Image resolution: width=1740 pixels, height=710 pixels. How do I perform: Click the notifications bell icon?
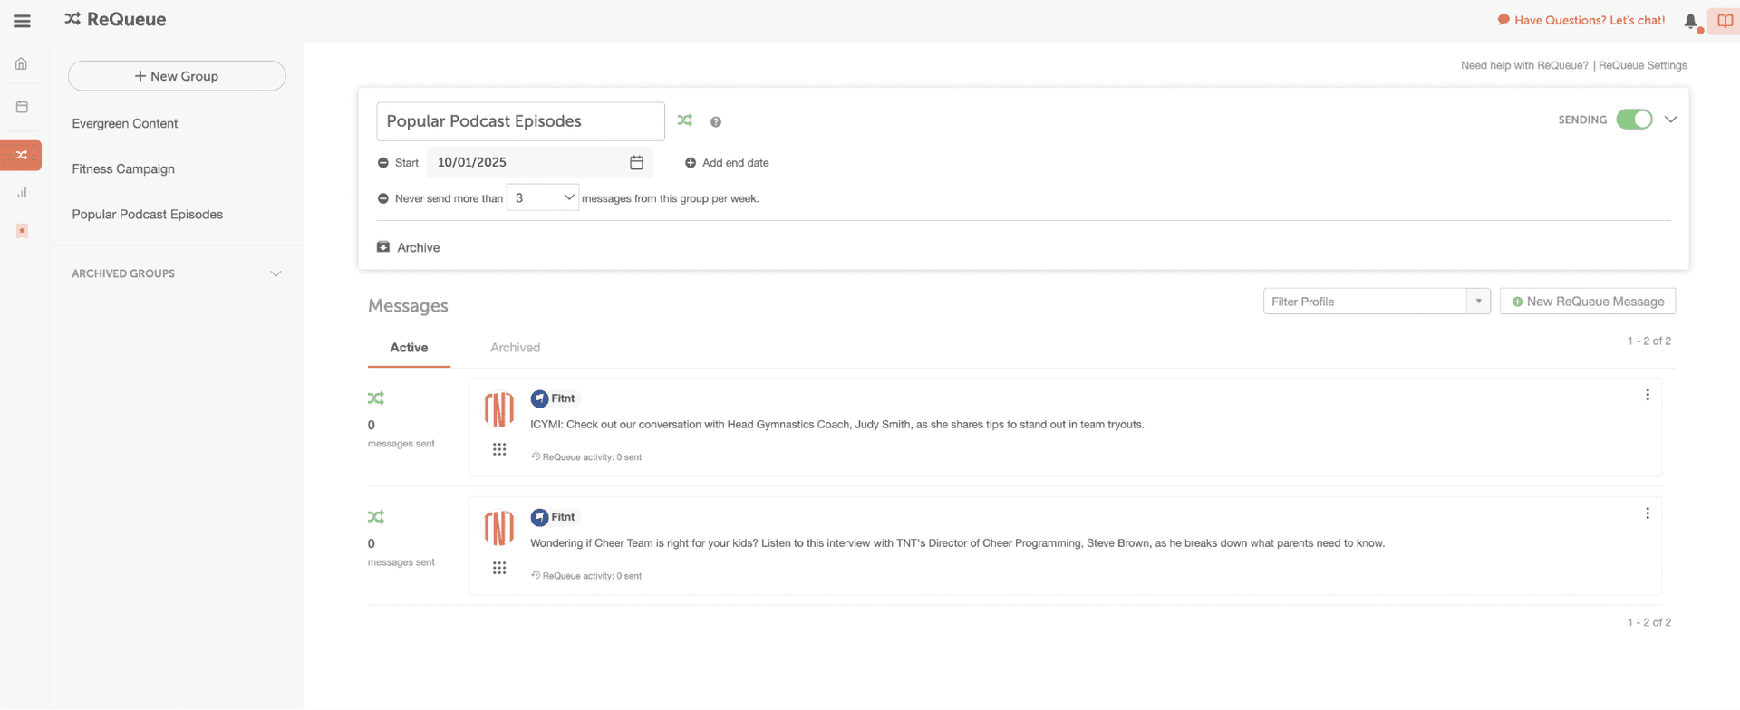pos(1690,21)
